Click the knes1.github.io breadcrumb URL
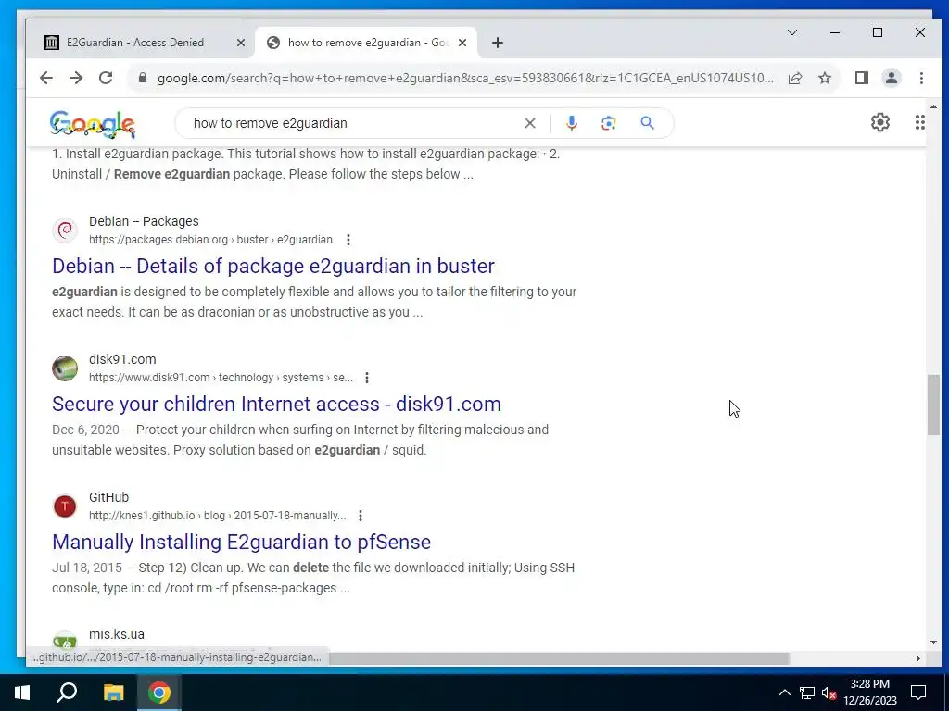 click(217, 515)
